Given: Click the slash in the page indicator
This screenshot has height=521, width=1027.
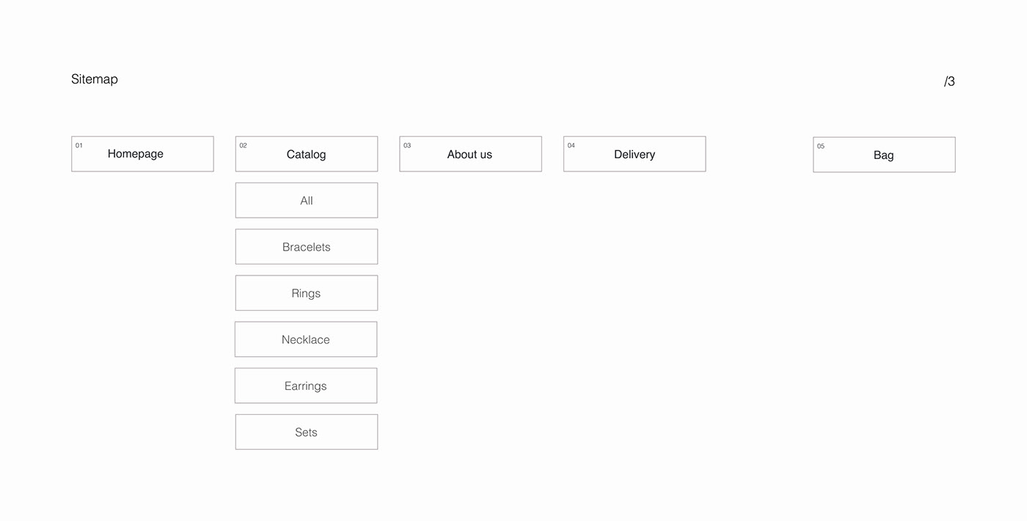Looking at the screenshot, I should pos(946,81).
